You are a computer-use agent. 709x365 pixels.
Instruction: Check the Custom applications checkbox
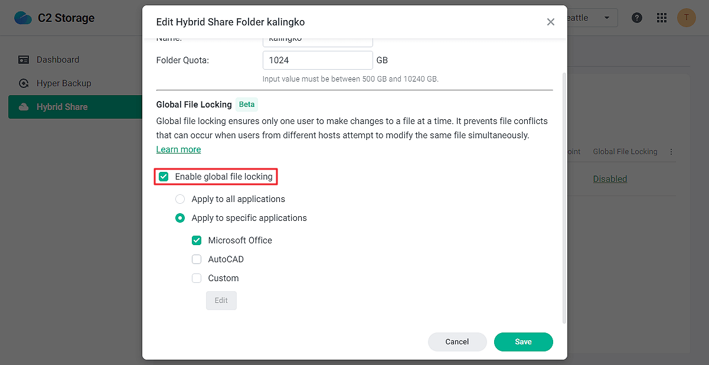(x=197, y=278)
